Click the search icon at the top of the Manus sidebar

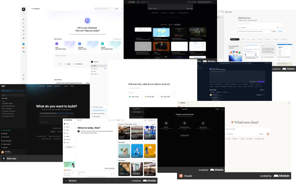click(222, 12)
